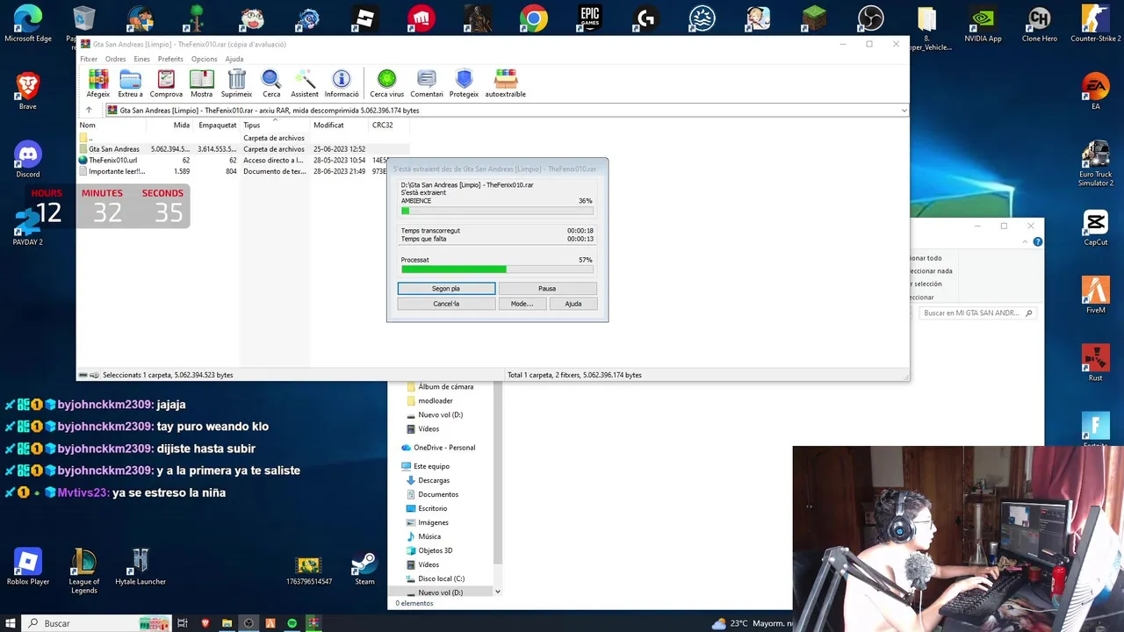This screenshot has width=1124, height=632.
Task: Go up one folder with the arrow button
Action: click(89, 111)
